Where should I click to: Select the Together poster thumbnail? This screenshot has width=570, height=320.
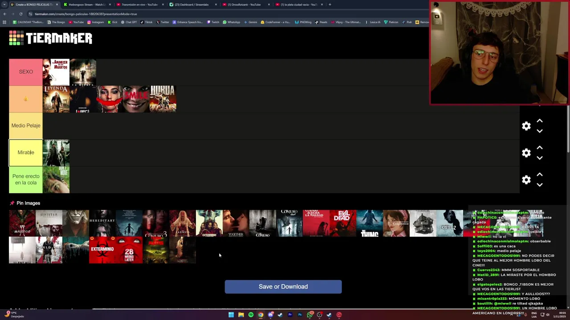click(x=236, y=223)
